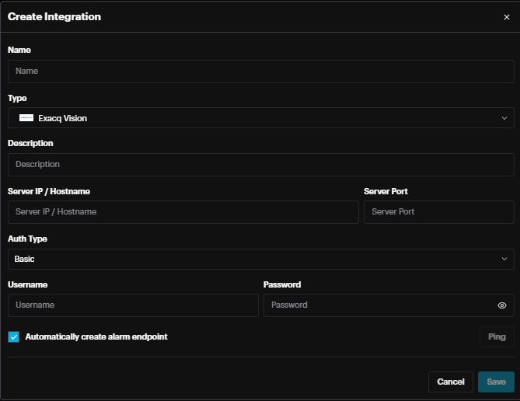Show password using the eye icon
This screenshot has width=520, height=401.
[x=502, y=305]
